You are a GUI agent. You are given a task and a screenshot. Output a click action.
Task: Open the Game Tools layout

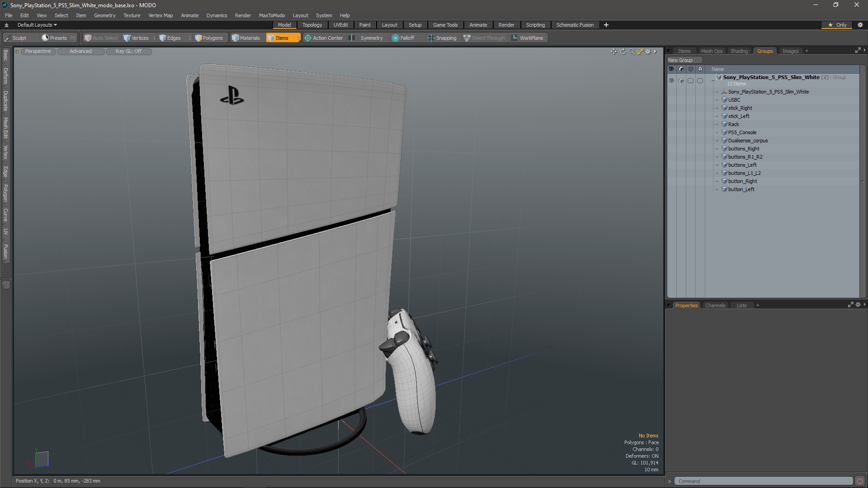[x=445, y=25]
